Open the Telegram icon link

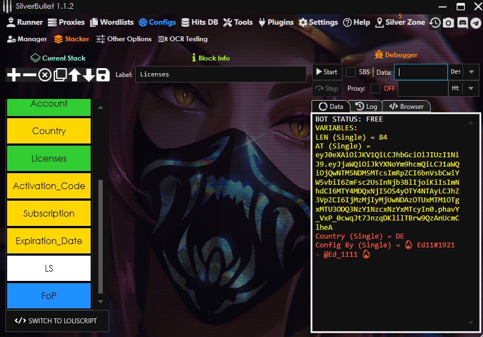coord(476,23)
